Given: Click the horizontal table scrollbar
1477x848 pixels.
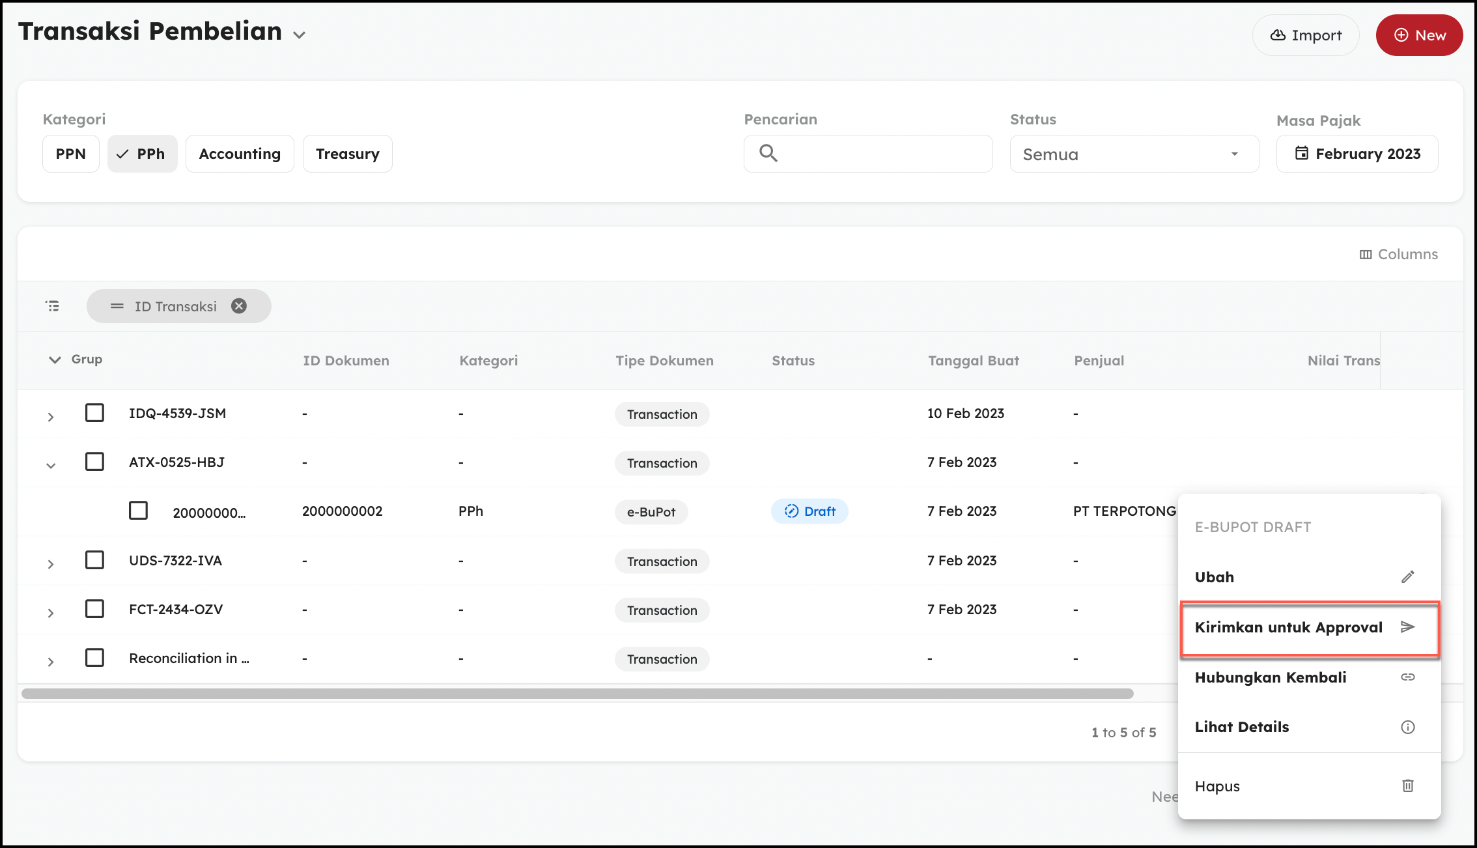Looking at the screenshot, I should 577,694.
